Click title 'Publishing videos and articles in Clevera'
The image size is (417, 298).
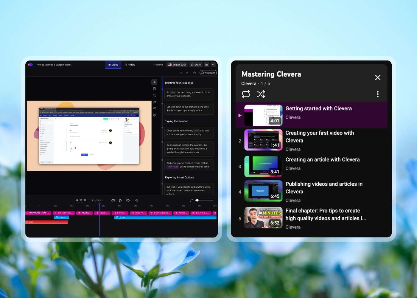pos(324,188)
